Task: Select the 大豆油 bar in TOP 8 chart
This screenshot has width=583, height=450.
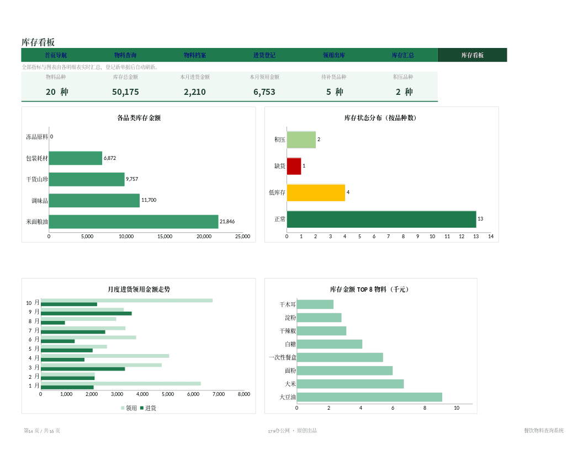Action: click(x=369, y=397)
